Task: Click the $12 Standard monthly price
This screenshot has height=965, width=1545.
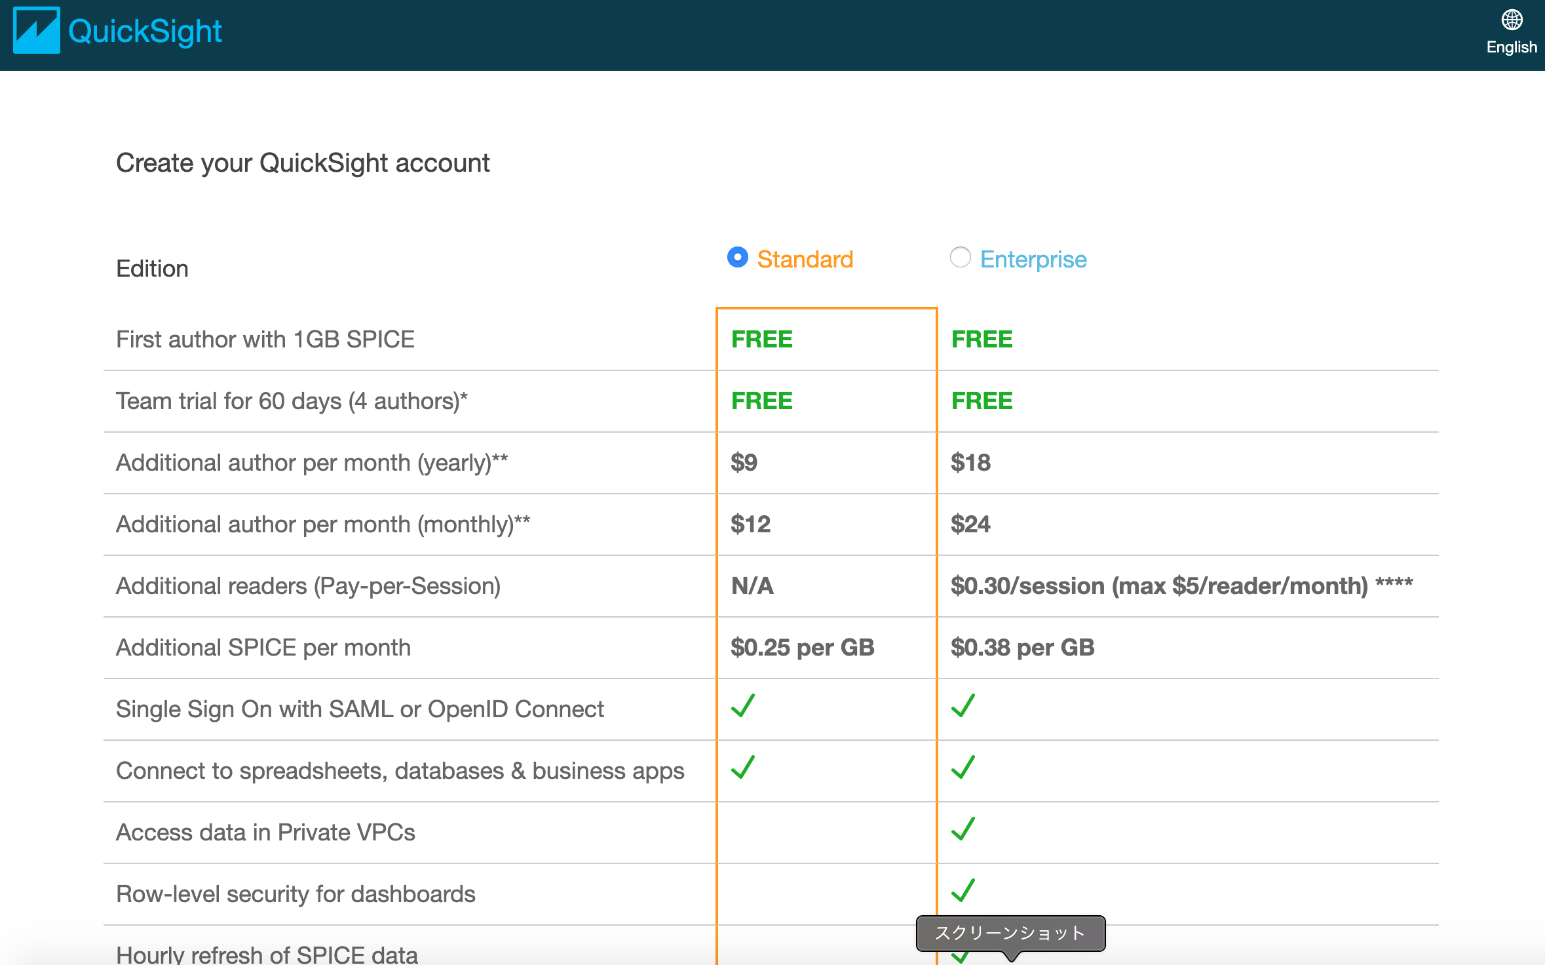Action: 751,524
